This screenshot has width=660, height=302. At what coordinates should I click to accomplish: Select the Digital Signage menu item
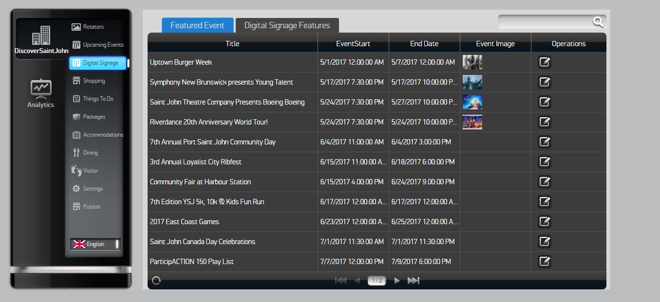pos(97,63)
